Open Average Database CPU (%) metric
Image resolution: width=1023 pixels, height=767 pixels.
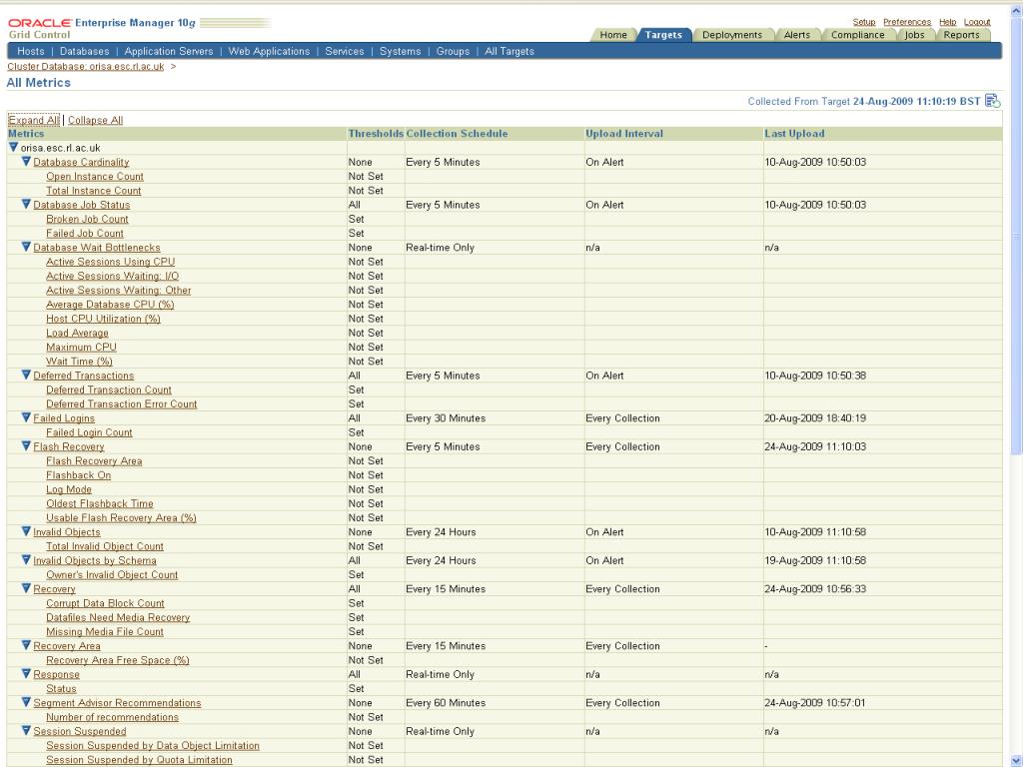pyautogui.click(x=110, y=305)
